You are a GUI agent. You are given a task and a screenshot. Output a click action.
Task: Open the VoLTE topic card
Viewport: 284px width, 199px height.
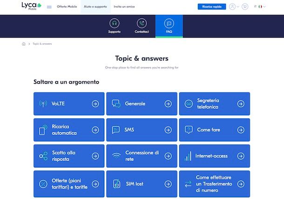point(69,104)
